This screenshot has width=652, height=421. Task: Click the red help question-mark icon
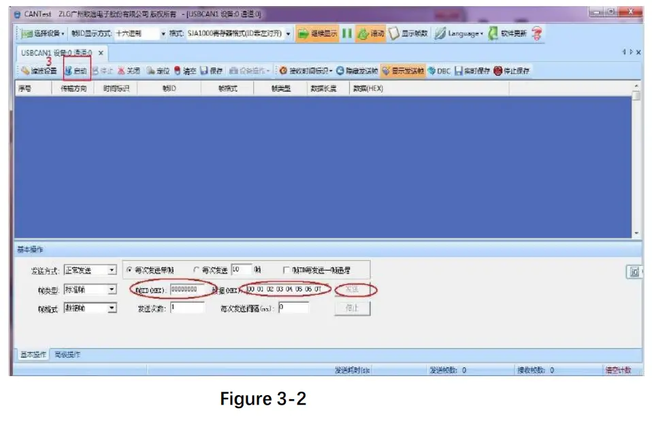tap(537, 33)
